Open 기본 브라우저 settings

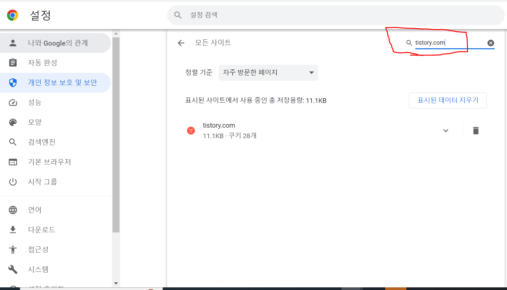tap(55, 162)
